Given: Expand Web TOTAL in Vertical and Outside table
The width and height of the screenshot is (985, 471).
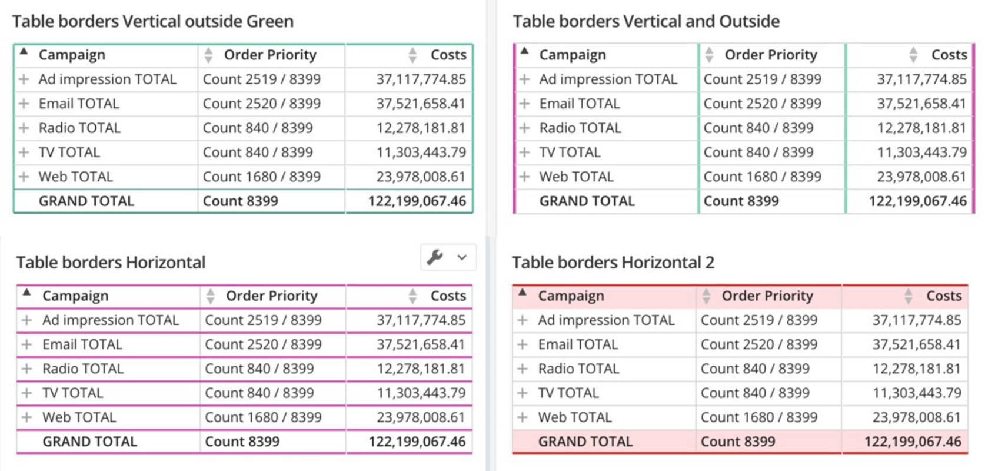Looking at the screenshot, I should [524, 177].
